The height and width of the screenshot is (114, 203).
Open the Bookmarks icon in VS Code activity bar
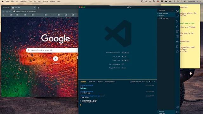177,47
